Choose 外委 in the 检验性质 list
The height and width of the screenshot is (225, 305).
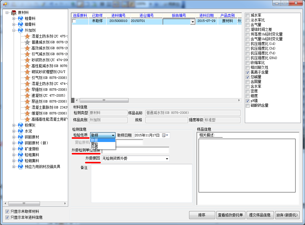(x=95, y=147)
